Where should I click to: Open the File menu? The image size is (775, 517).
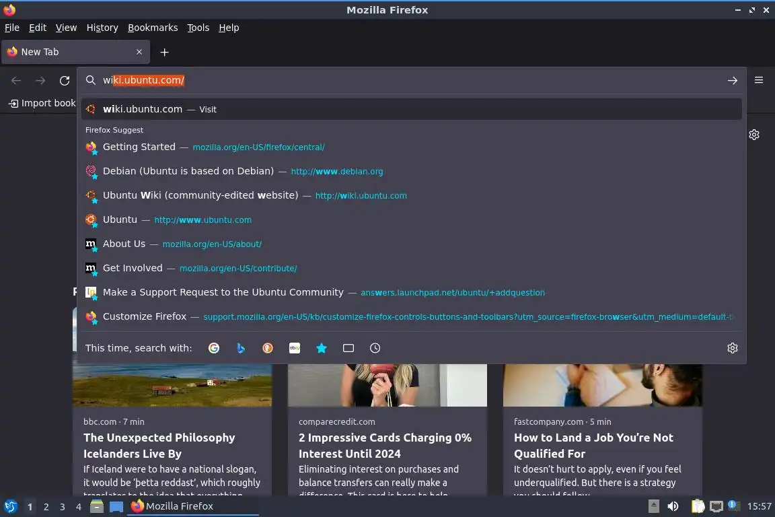12,28
